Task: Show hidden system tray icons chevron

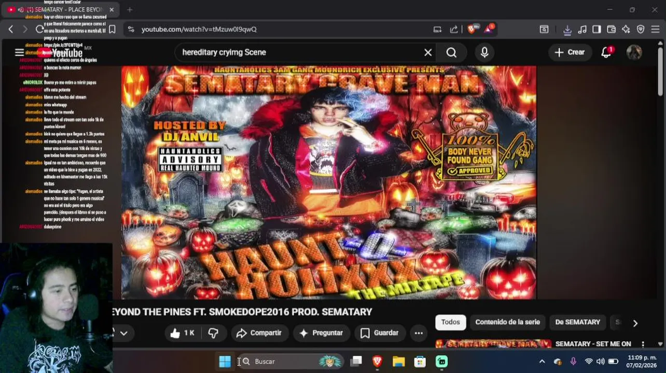Action: 542,362
